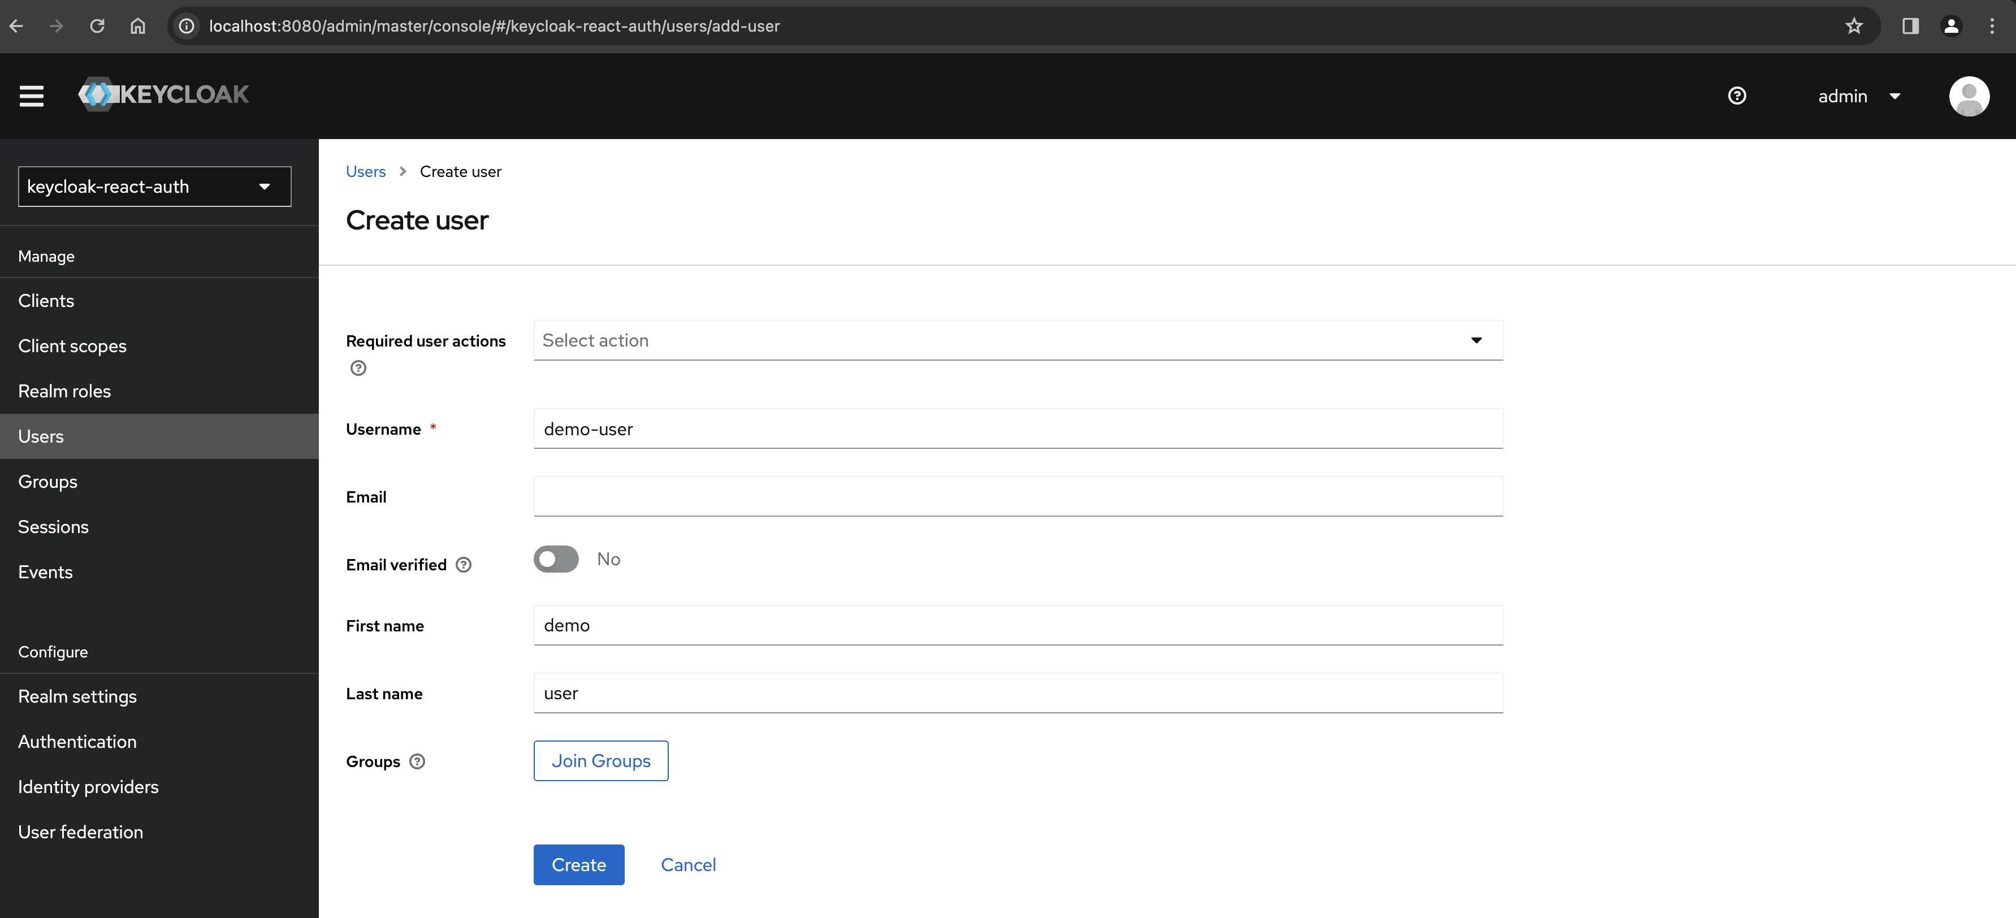
Task: Click help icon next to Email verified
Action: click(464, 565)
